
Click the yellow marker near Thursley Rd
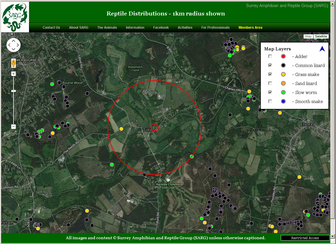(299, 177)
